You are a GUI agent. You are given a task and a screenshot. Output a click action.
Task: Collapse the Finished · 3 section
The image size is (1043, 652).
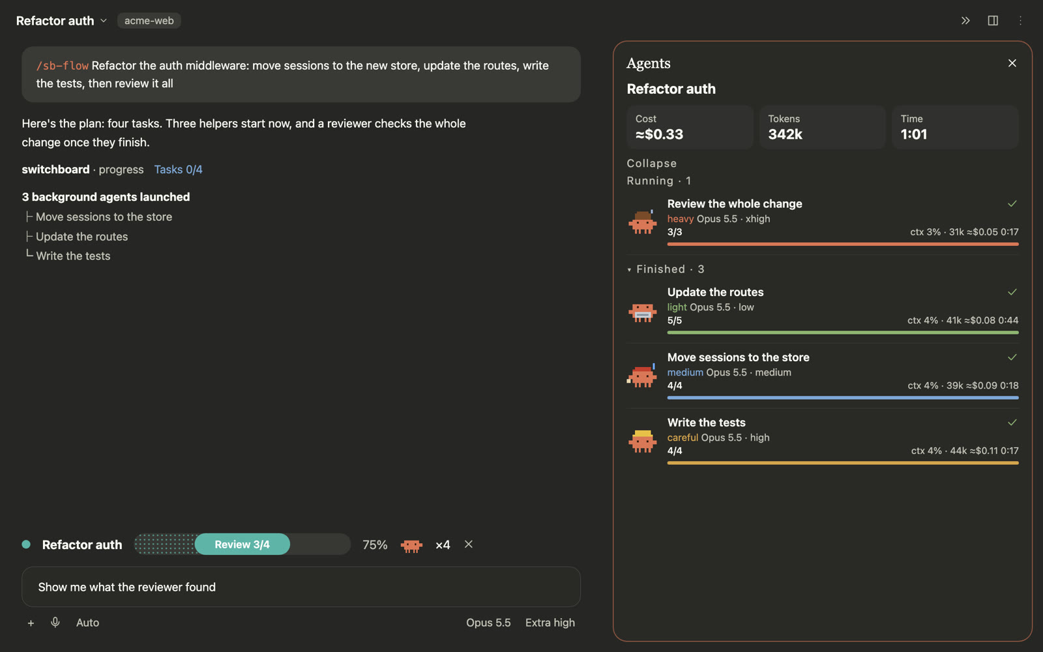(x=666, y=269)
